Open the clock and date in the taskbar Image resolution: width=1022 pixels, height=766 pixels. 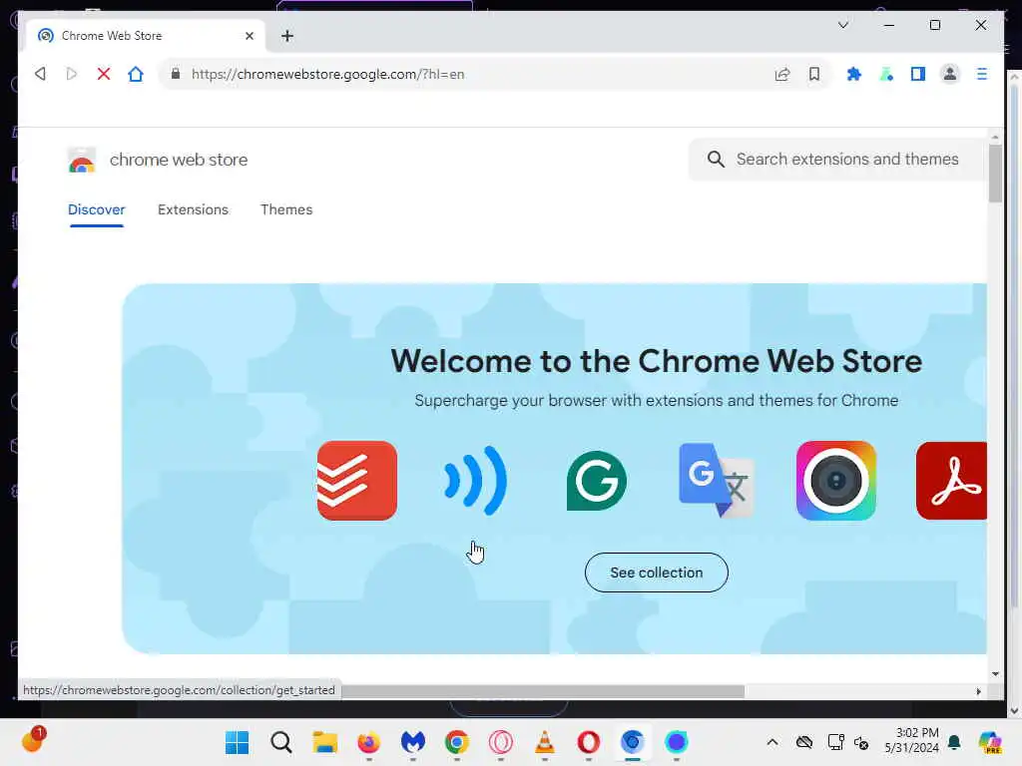pyautogui.click(x=912, y=741)
